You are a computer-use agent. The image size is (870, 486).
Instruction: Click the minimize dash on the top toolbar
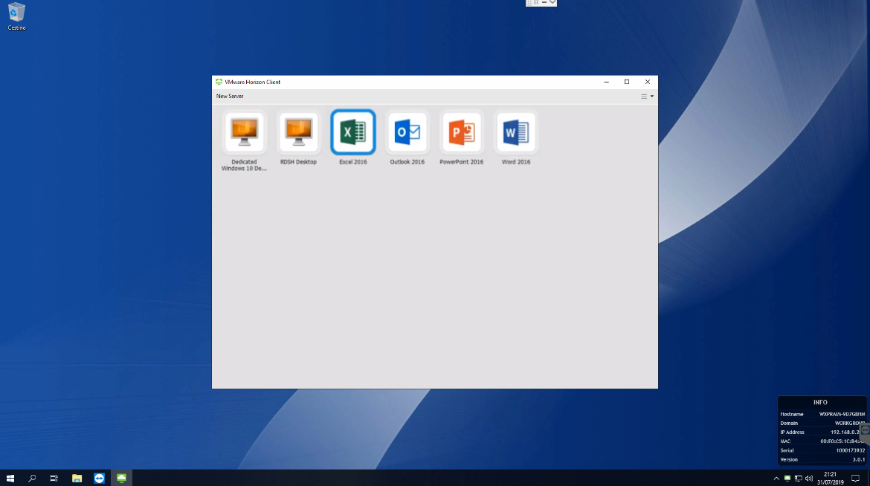coord(544,3)
